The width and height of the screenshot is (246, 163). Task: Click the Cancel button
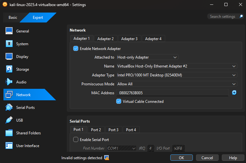point(207,158)
